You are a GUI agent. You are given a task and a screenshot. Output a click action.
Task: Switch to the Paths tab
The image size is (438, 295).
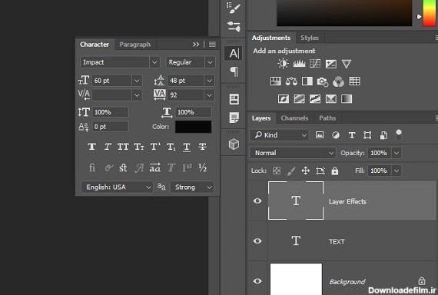pos(327,118)
